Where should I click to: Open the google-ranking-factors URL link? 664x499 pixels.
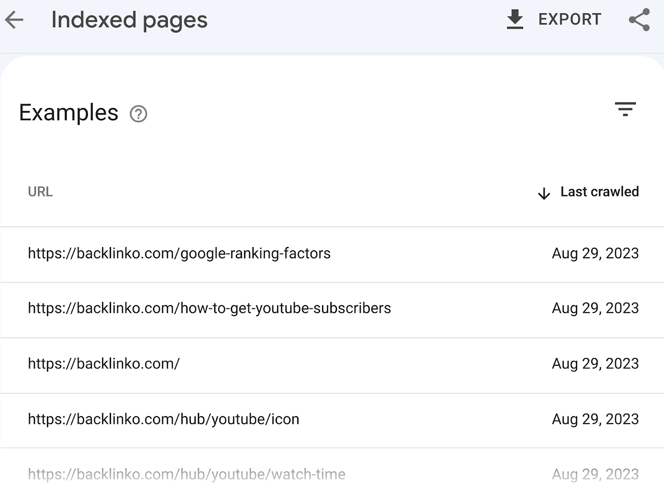tap(179, 253)
